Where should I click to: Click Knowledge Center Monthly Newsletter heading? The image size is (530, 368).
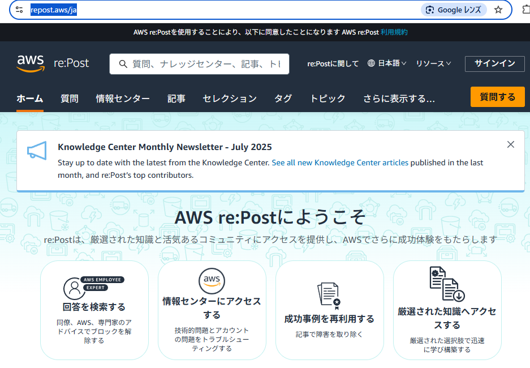click(x=165, y=147)
